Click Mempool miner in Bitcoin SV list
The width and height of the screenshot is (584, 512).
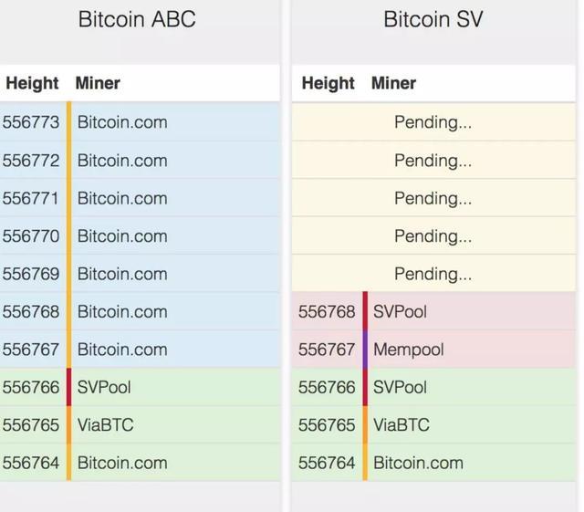(409, 350)
